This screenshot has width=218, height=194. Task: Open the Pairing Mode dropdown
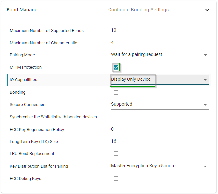click(x=205, y=55)
